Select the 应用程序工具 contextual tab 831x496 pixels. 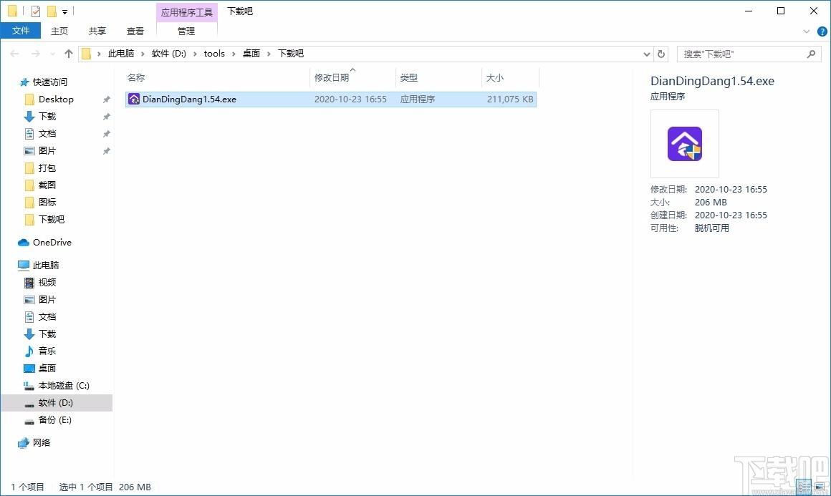(x=186, y=11)
